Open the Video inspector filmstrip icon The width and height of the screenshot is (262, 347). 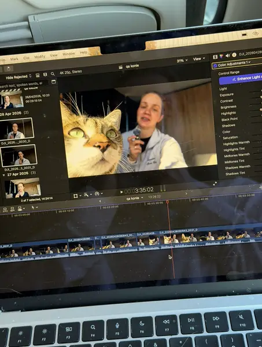click(x=215, y=57)
